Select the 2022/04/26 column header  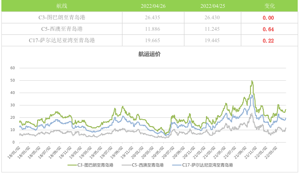click(x=153, y=6)
